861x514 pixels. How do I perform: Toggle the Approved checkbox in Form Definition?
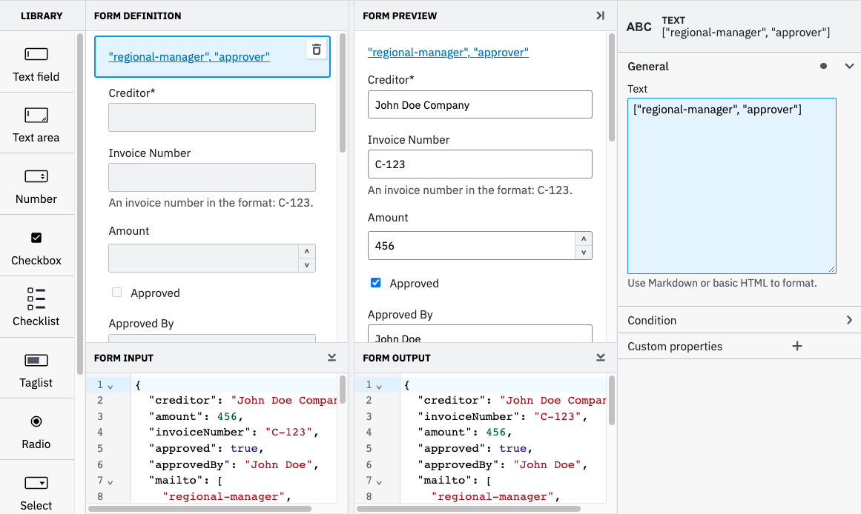pos(116,293)
